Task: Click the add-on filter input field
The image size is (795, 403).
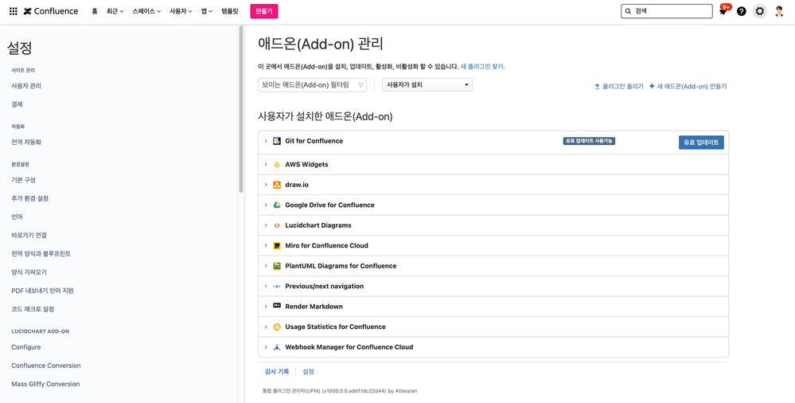Action: coord(312,85)
